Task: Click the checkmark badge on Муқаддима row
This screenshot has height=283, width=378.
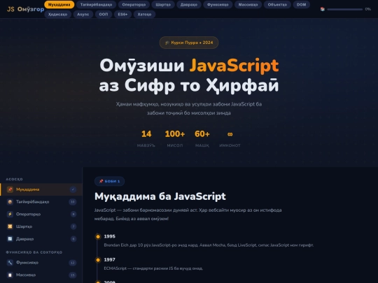Action: [73, 189]
